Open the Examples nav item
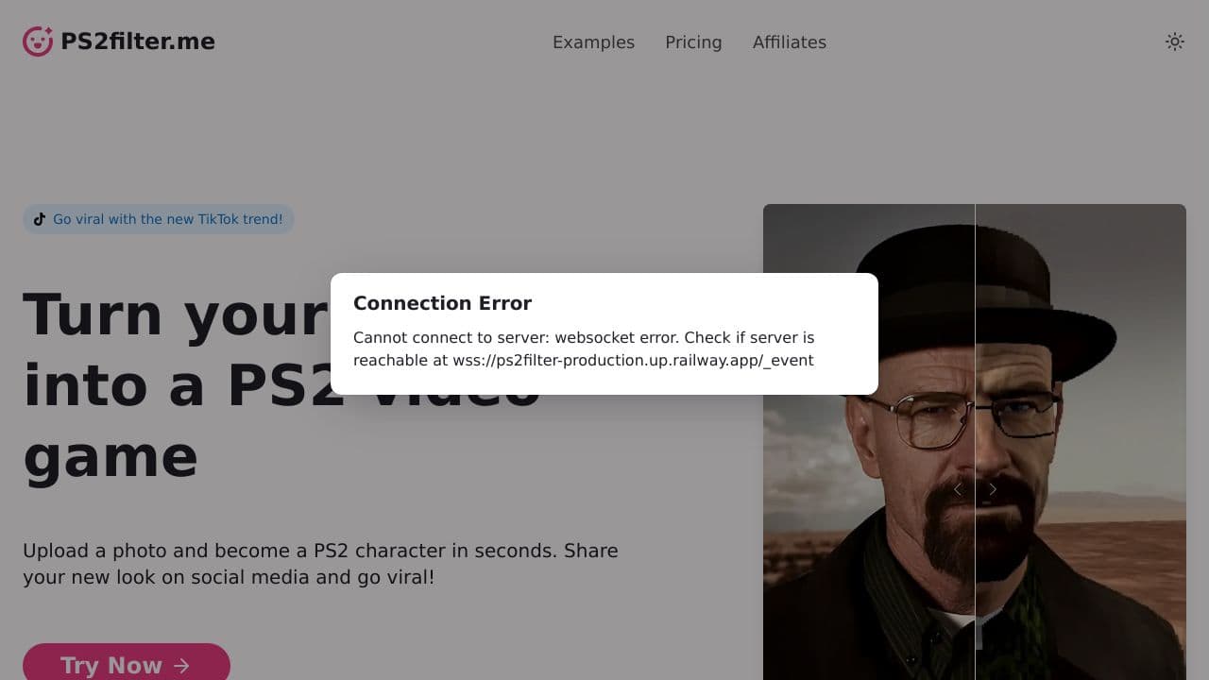This screenshot has height=680, width=1209. [593, 42]
